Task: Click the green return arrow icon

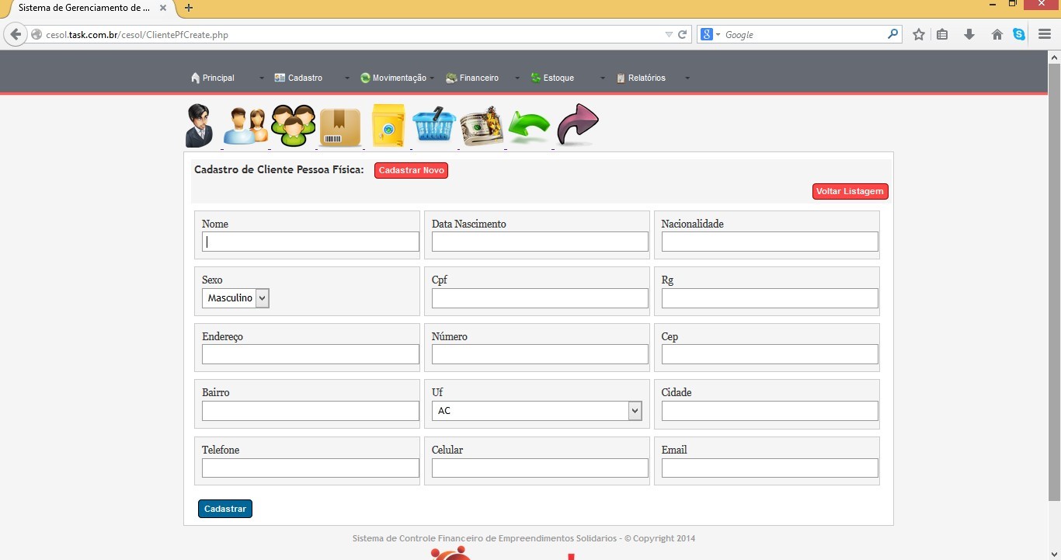Action: 529,127
